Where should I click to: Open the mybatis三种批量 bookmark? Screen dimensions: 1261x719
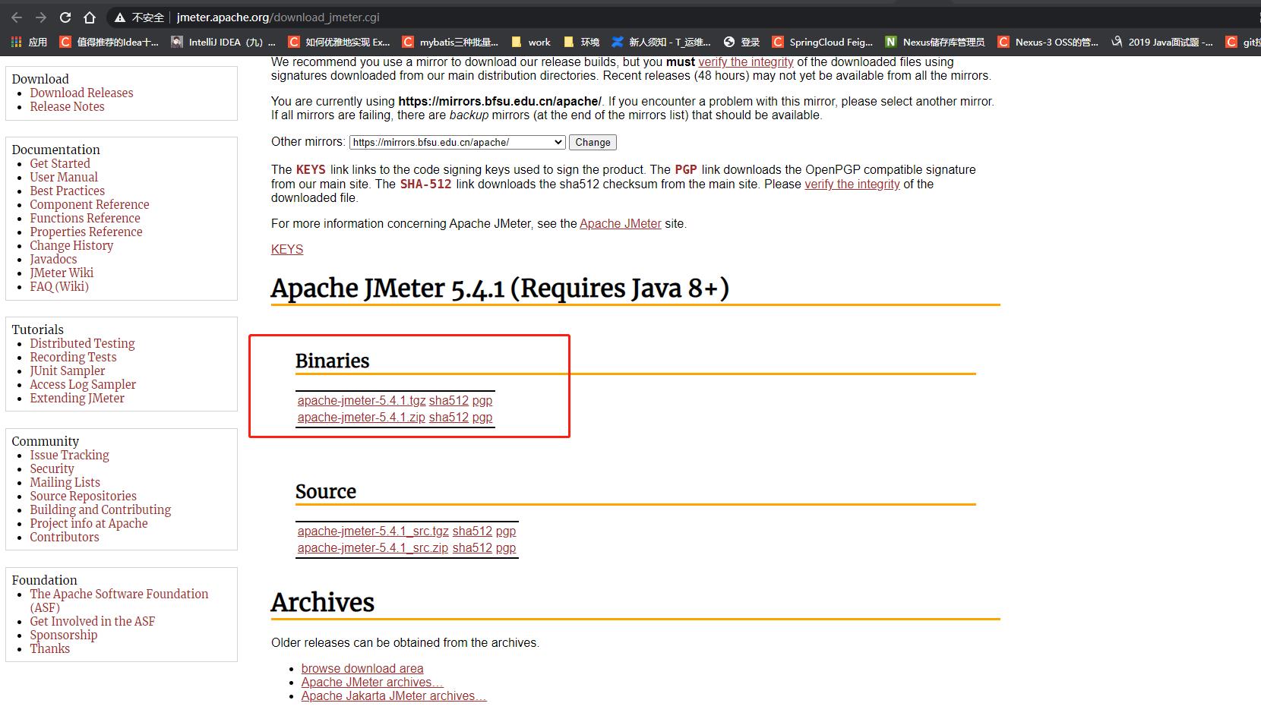click(450, 42)
